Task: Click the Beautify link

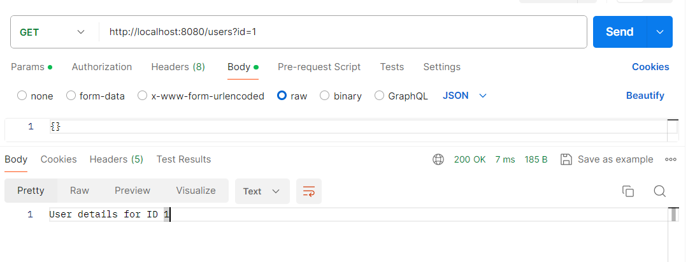Action: [x=645, y=96]
